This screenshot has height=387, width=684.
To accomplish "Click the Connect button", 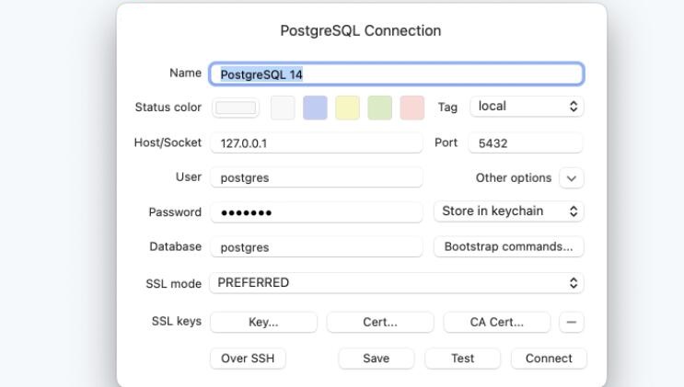I will point(549,359).
